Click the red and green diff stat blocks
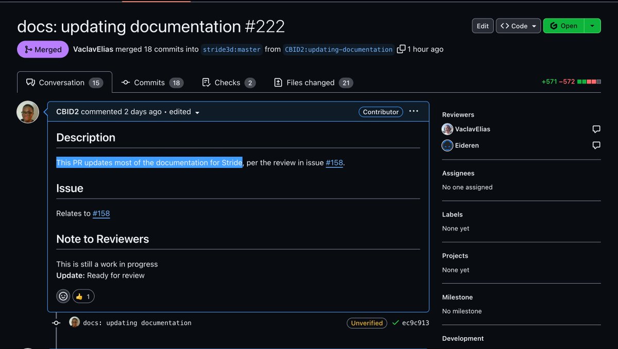The width and height of the screenshot is (618, 349). [x=589, y=81]
